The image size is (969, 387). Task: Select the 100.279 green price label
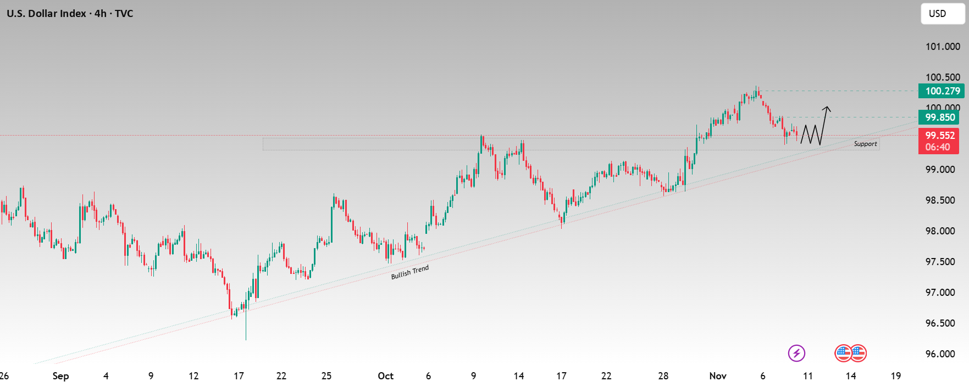[x=942, y=91]
